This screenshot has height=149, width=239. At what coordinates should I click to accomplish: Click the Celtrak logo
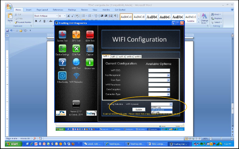point(61,113)
